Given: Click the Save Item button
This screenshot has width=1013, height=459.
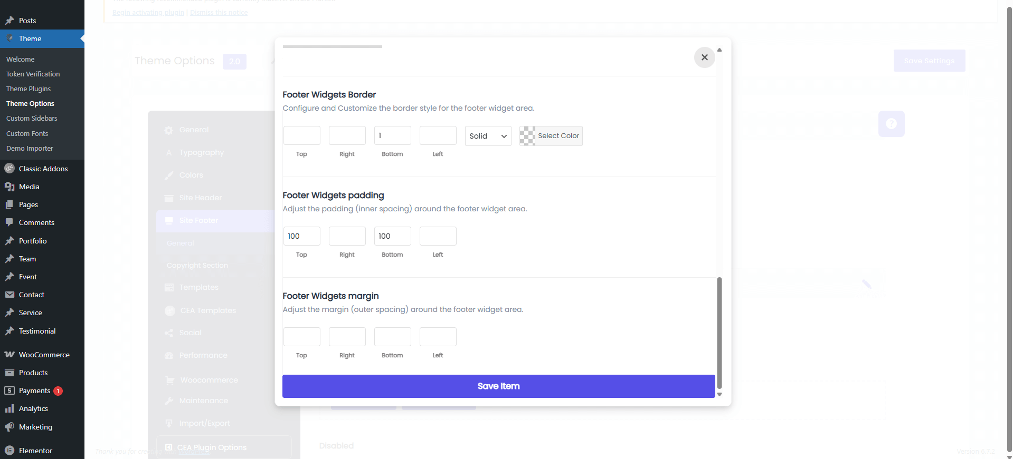Looking at the screenshot, I should (x=498, y=386).
